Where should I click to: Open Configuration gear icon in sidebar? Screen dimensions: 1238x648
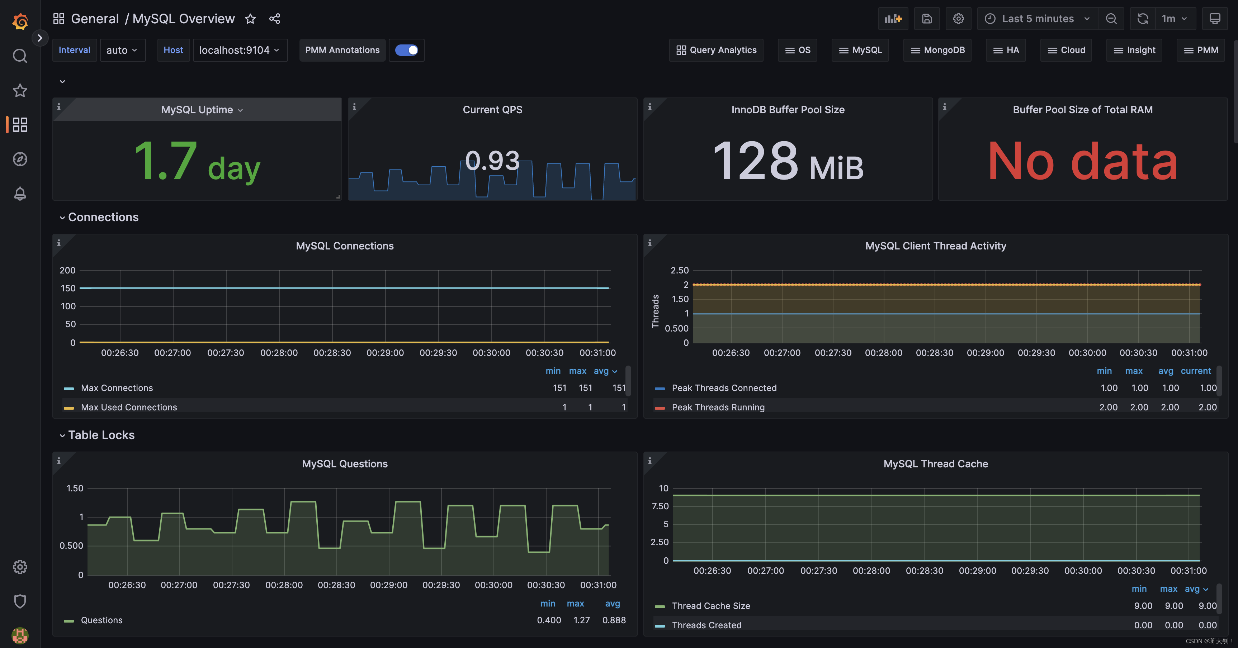coord(20,567)
